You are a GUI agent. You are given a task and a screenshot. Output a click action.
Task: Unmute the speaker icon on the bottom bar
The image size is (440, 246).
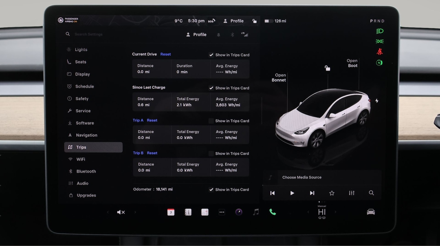click(121, 212)
